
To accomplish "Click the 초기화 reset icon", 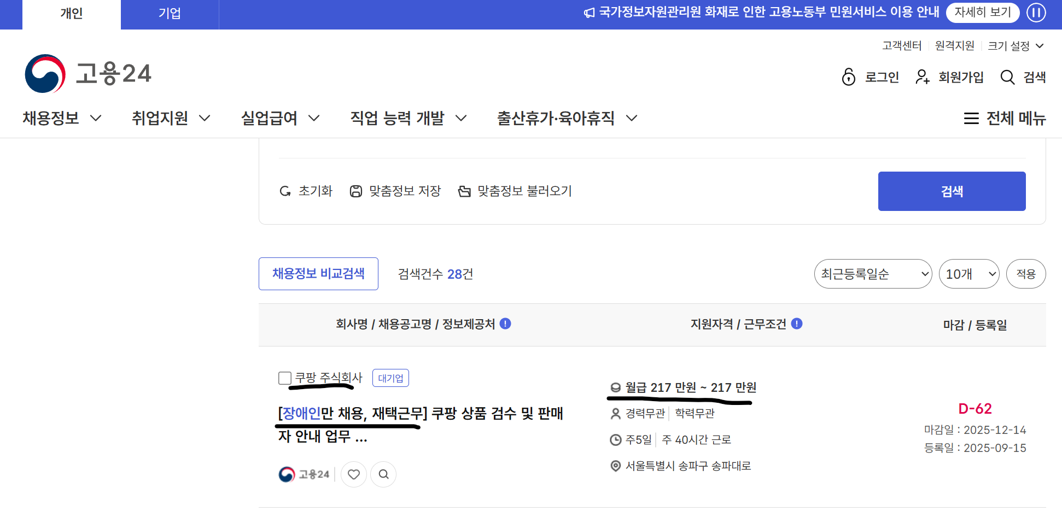I will pos(285,191).
